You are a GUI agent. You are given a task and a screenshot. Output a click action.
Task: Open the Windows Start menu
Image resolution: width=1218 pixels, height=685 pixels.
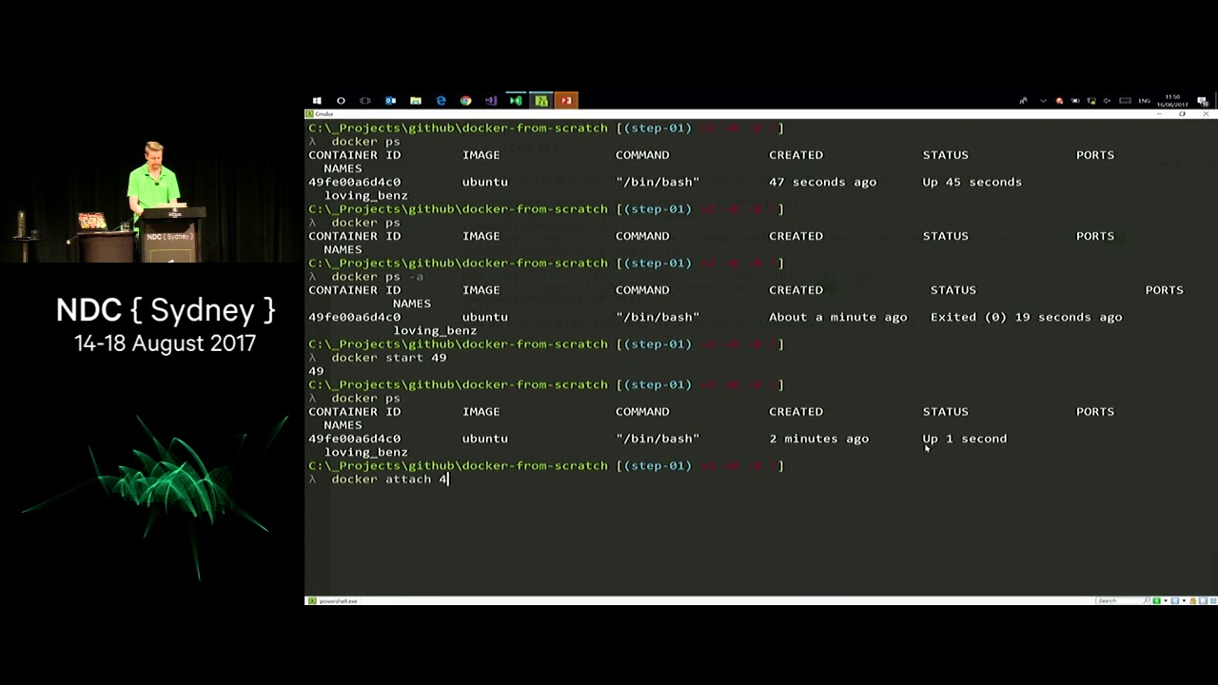coord(317,100)
